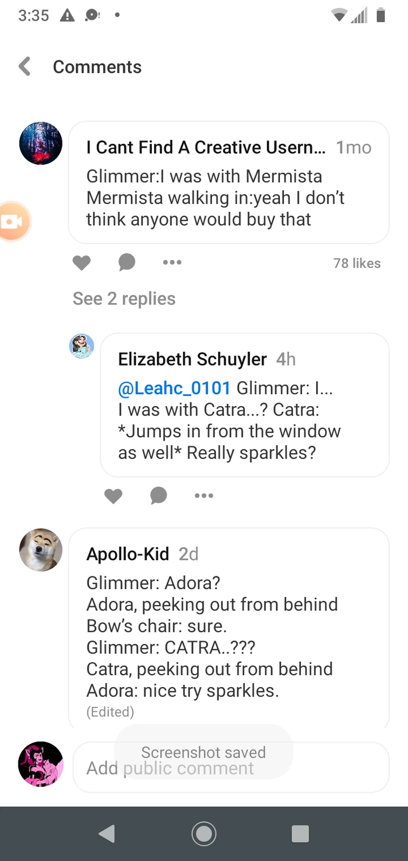View the forest profile picture of the first commenter

[x=41, y=144]
